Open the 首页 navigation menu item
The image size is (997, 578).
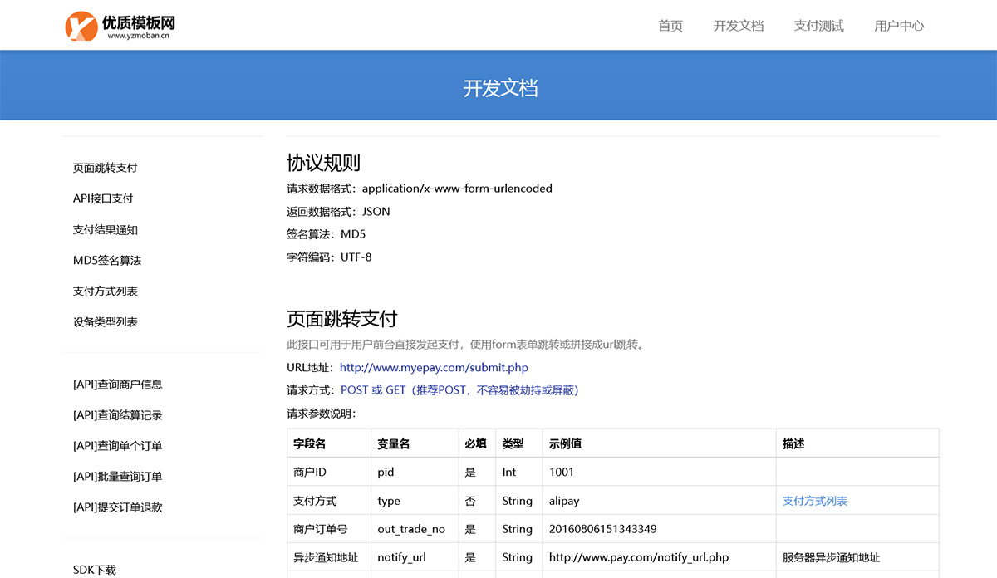click(x=670, y=26)
